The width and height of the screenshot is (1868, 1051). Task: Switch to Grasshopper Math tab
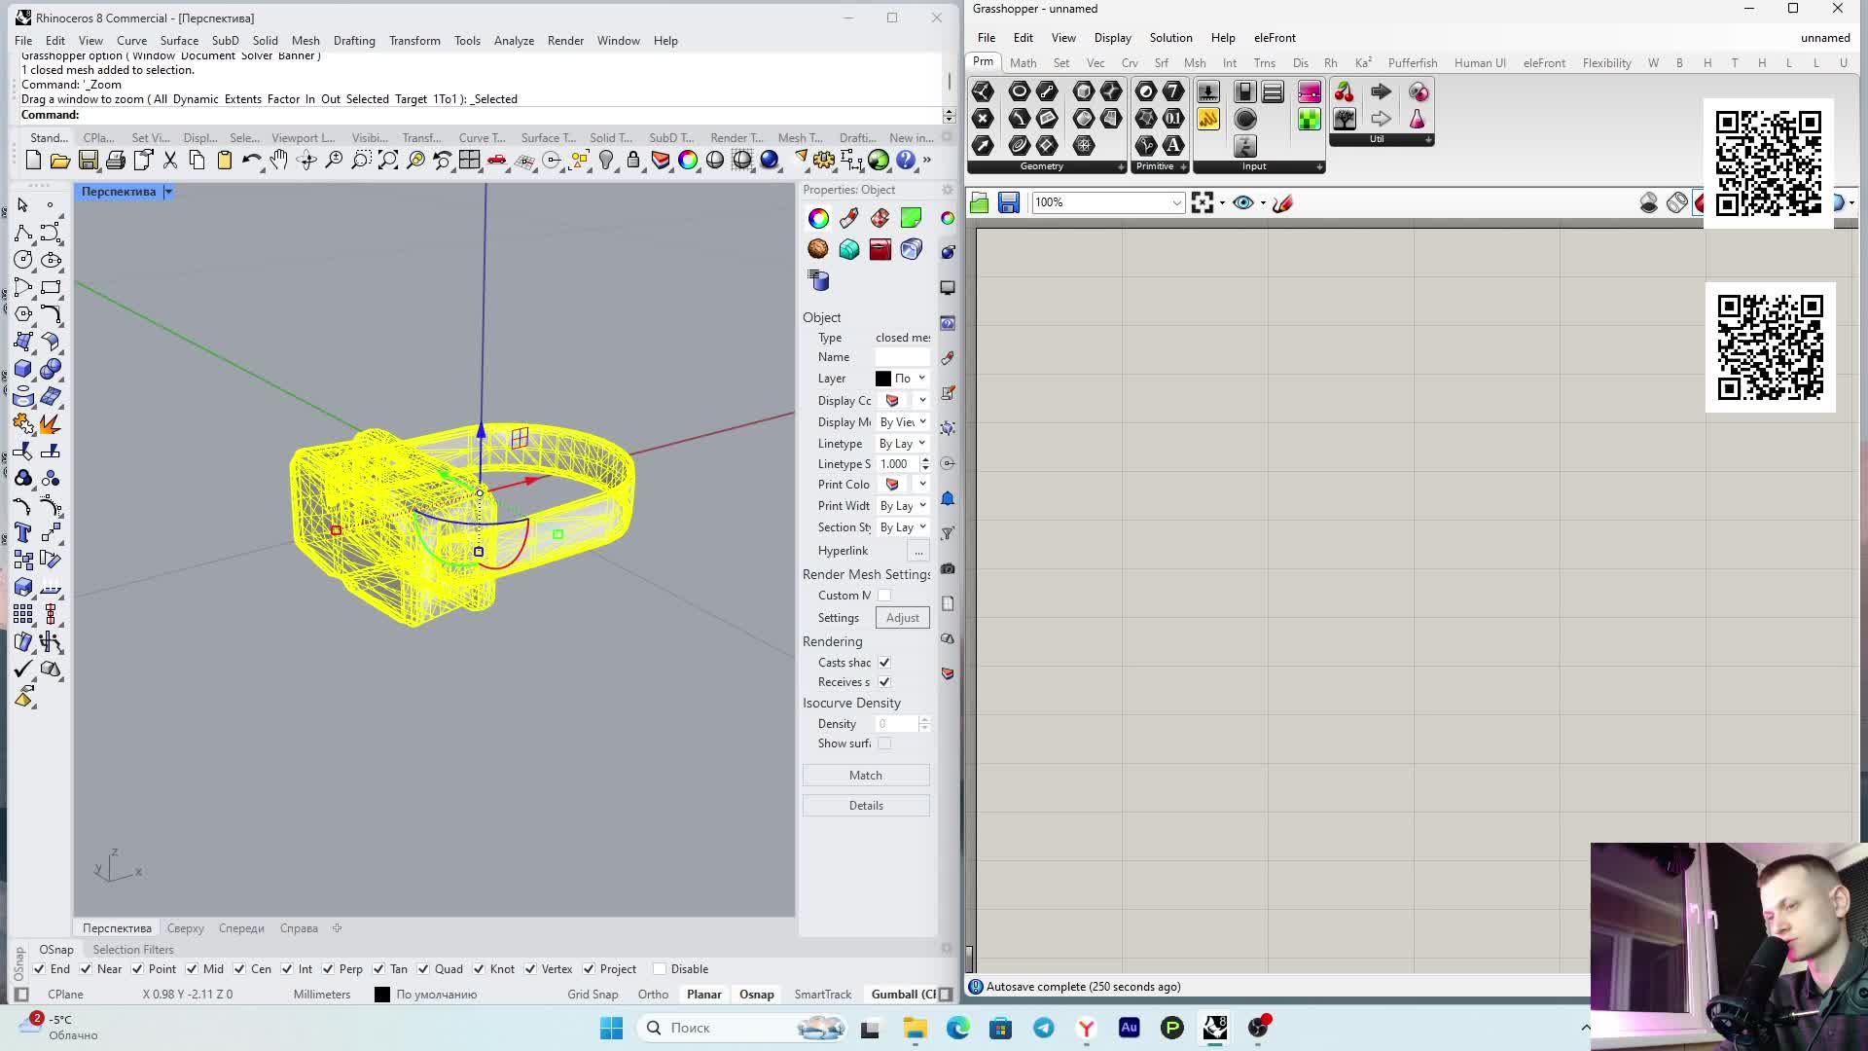click(1023, 62)
